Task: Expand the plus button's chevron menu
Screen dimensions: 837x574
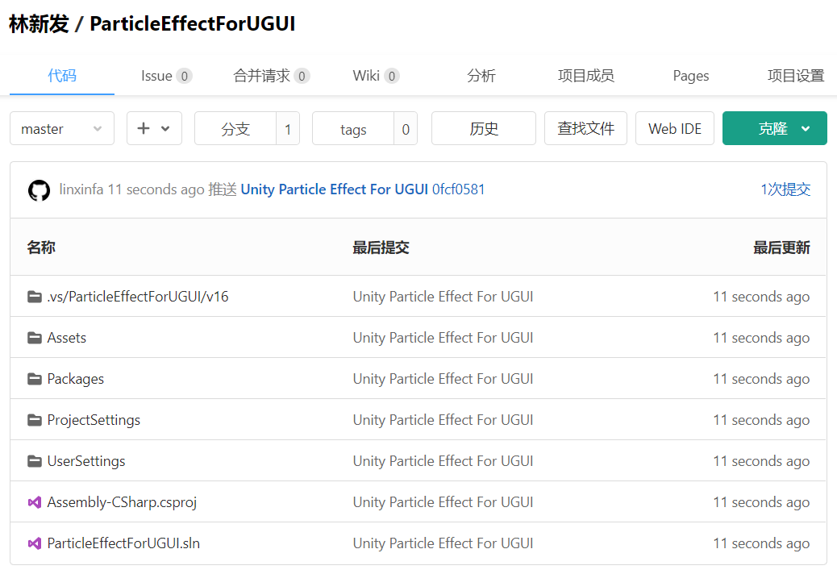Action: (165, 128)
